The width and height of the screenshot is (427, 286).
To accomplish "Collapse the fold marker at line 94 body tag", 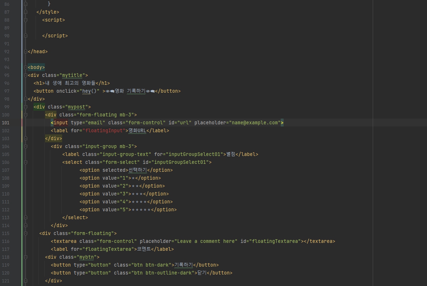I will pos(26,67).
